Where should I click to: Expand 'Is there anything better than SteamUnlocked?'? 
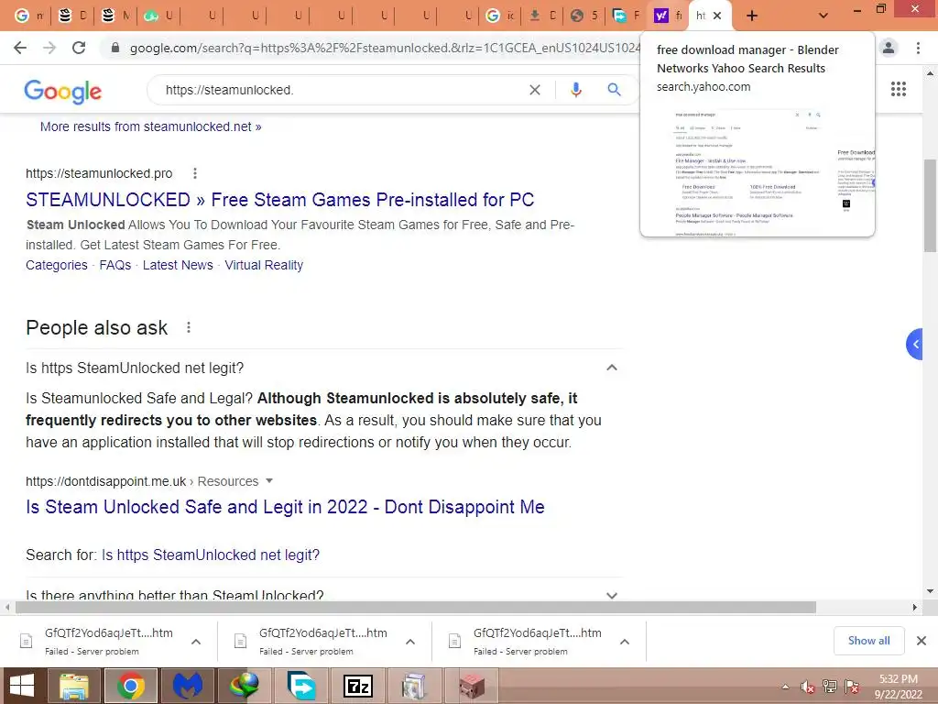tap(611, 596)
